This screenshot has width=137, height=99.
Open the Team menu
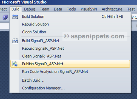[45, 9]
